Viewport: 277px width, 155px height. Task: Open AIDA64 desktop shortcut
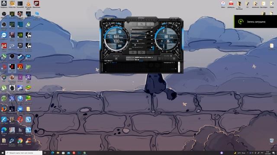coord(4,46)
